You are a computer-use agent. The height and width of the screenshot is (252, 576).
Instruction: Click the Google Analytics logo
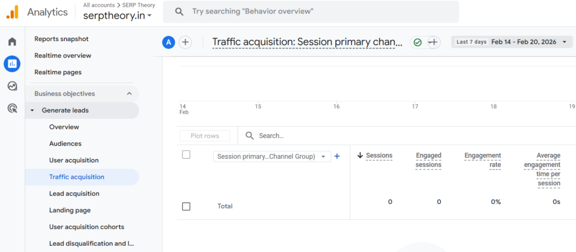tap(12, 12)
